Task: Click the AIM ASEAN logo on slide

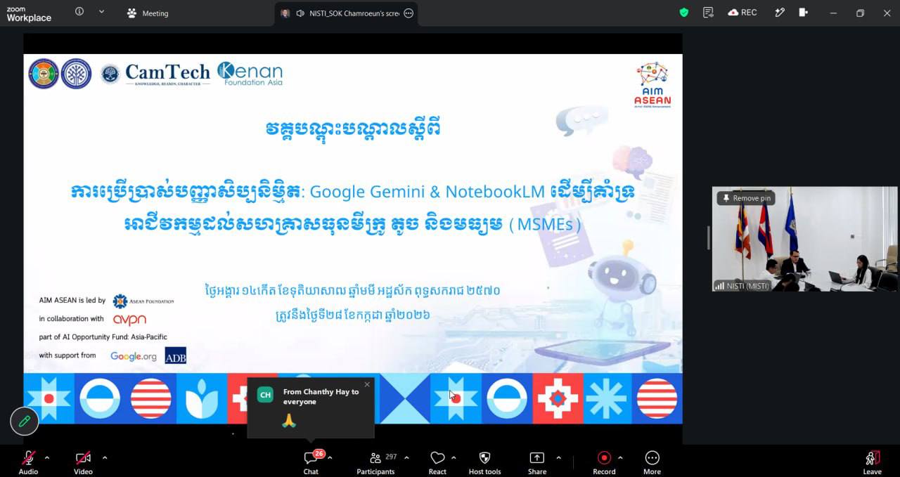Action: click(652, 84)
